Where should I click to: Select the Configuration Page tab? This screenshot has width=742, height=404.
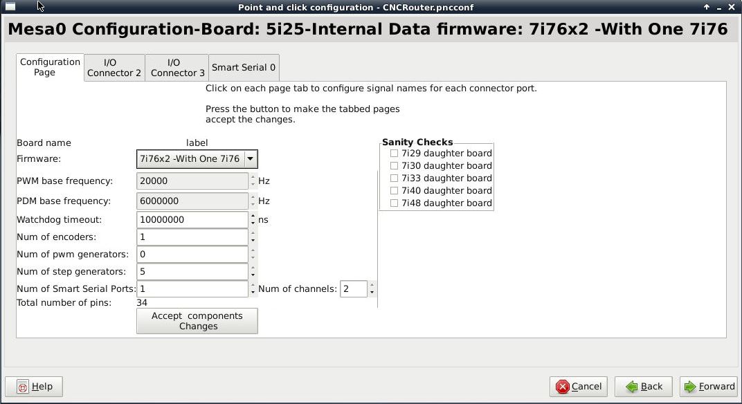click(x=50, y=67)
